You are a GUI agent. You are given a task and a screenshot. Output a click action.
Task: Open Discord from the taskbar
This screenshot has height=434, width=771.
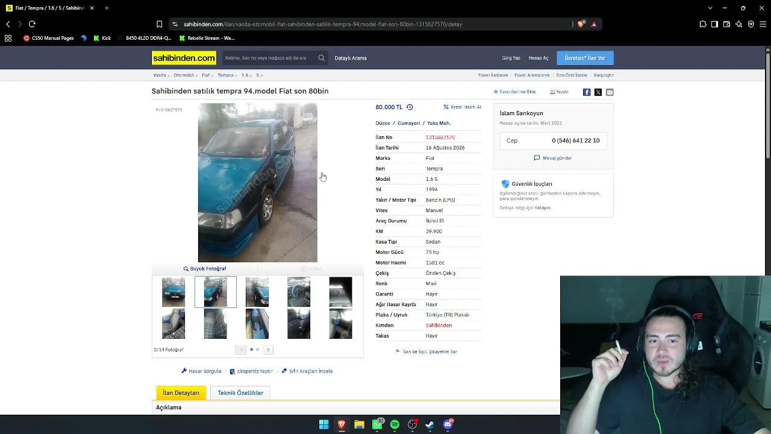(x=448, y=424)
